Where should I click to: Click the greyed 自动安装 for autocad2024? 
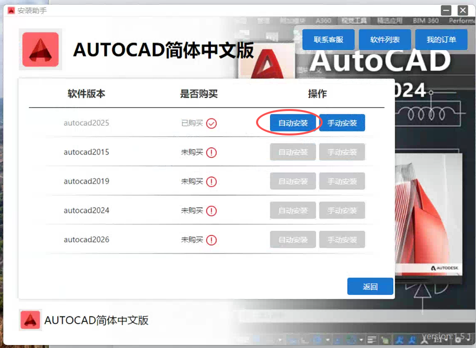[293, 210]
